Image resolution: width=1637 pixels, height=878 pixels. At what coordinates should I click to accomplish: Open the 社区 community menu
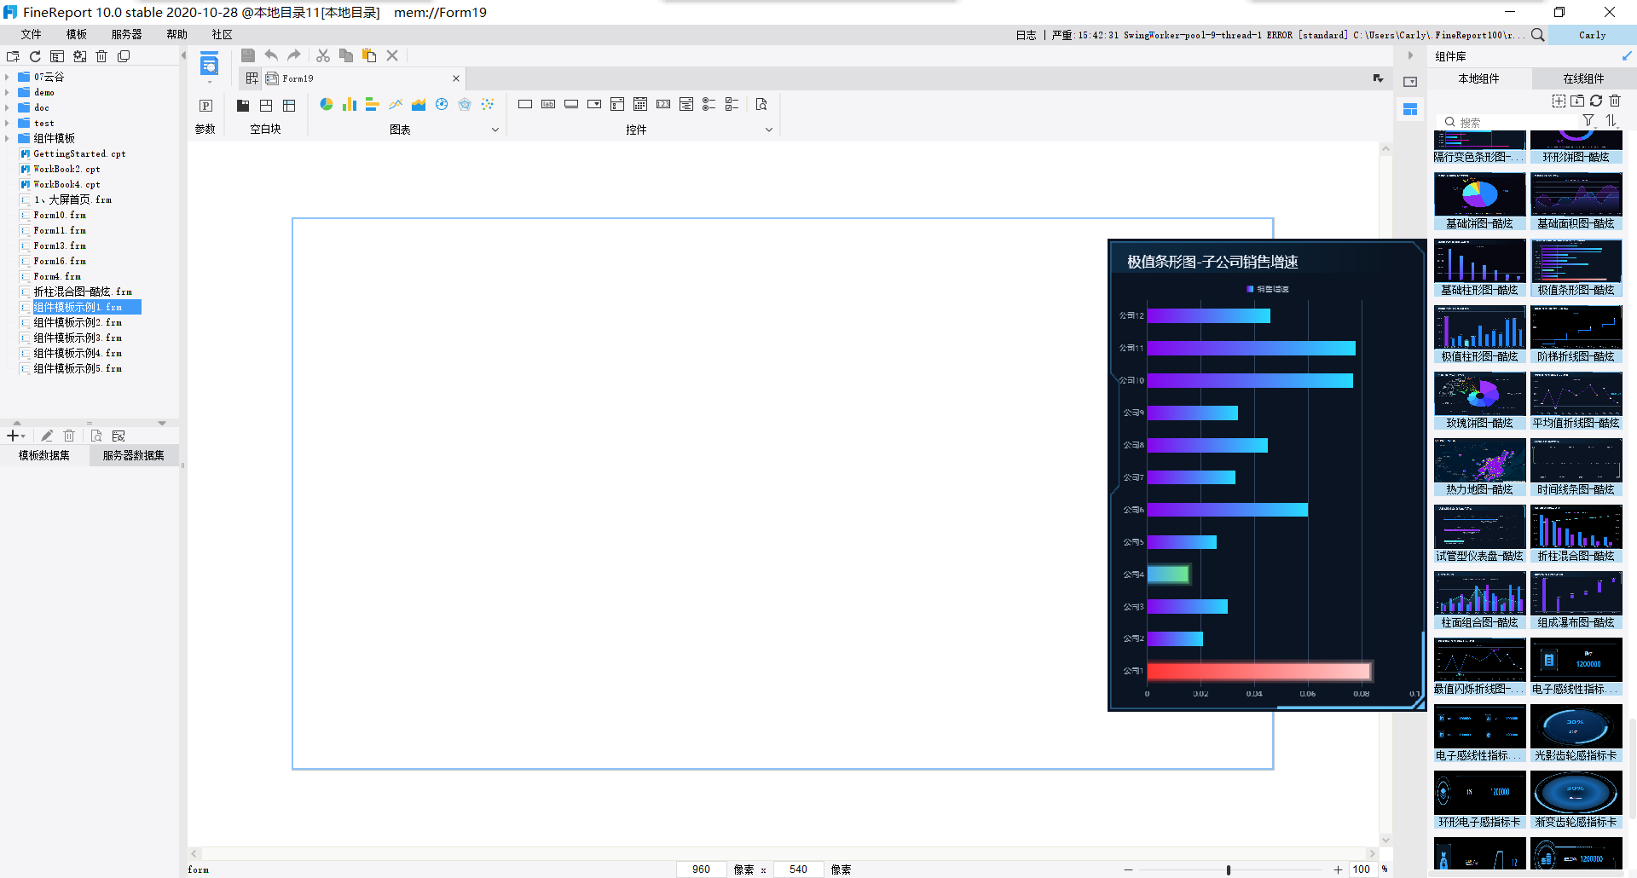(x=223, y=35)
